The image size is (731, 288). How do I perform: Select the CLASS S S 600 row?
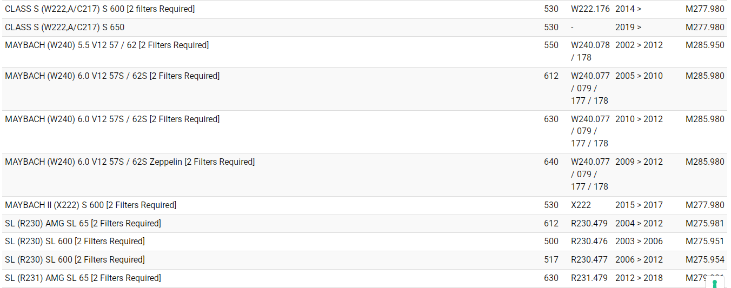(100, 9)
